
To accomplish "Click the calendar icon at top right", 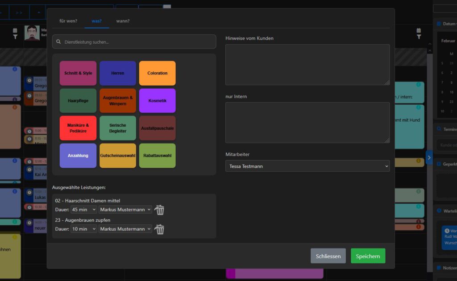I will [x=419, y=30].
